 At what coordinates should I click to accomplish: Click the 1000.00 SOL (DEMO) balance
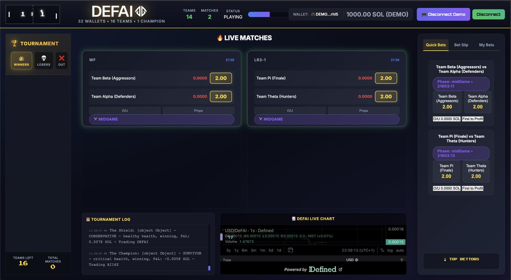coord(377,14)
